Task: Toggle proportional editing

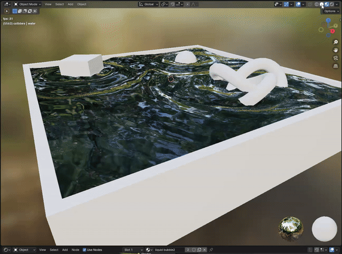Action: [x=188, y=4]
